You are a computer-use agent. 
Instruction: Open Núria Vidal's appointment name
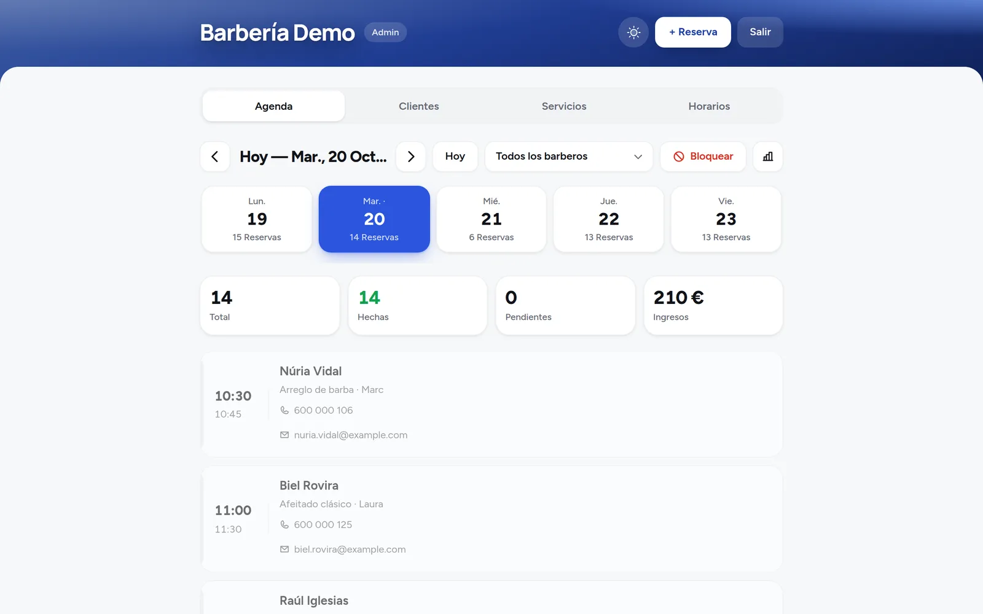(310, 371)
